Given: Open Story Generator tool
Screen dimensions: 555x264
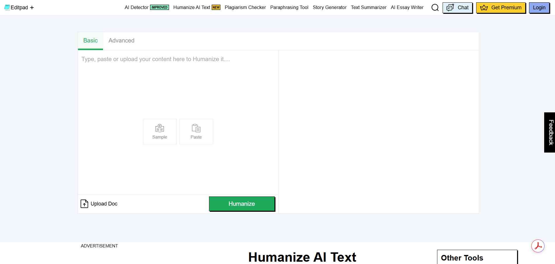Looking at the screenshot, I should 330,8.
